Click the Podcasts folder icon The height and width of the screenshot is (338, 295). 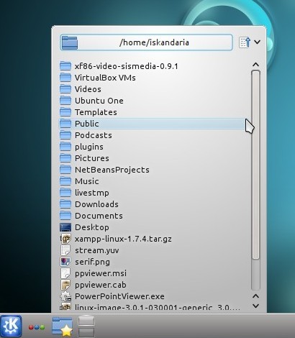tap(65, 135)
